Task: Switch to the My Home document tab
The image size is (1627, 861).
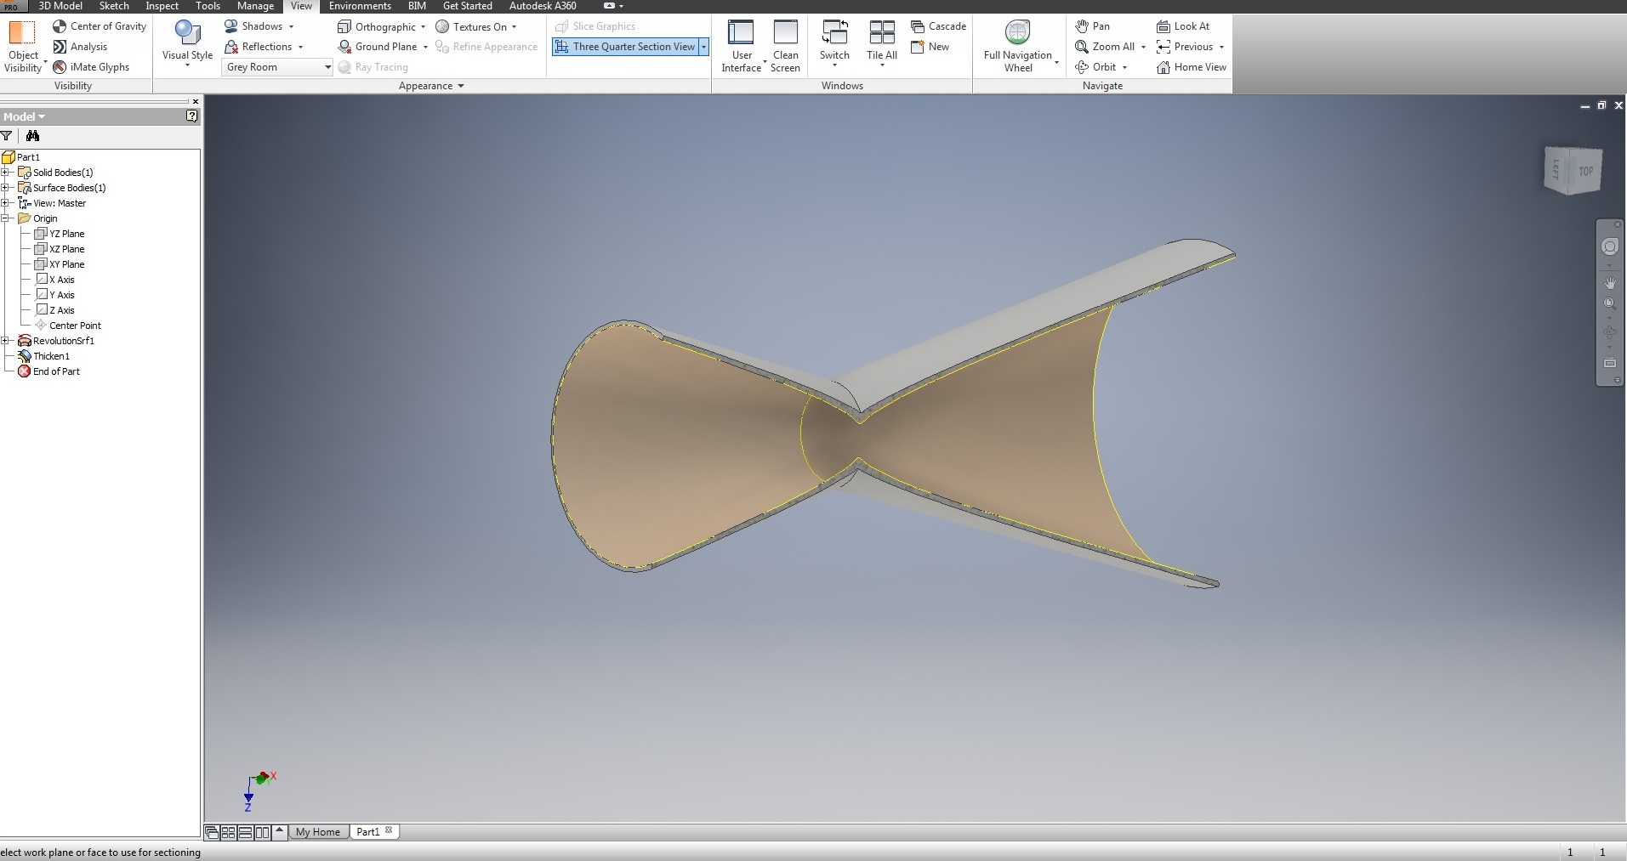Action: [318, 832]
